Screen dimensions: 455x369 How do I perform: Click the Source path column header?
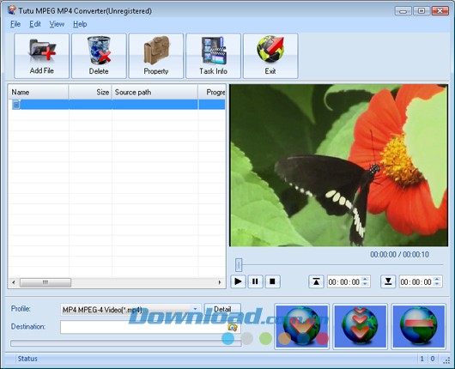click(155, 93)
